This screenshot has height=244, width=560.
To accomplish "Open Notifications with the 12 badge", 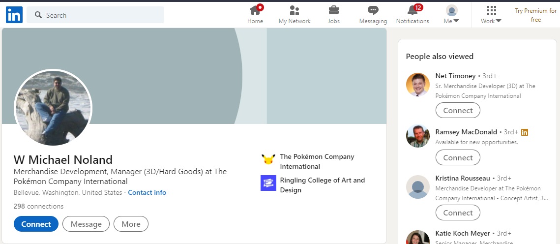I will [413, 15].
